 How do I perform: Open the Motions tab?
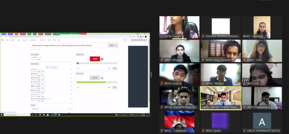(13, 40)
